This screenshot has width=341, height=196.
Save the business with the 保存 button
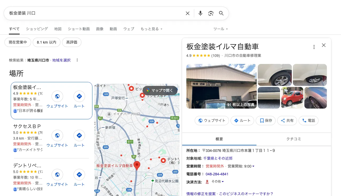click(x=266, y=121)
